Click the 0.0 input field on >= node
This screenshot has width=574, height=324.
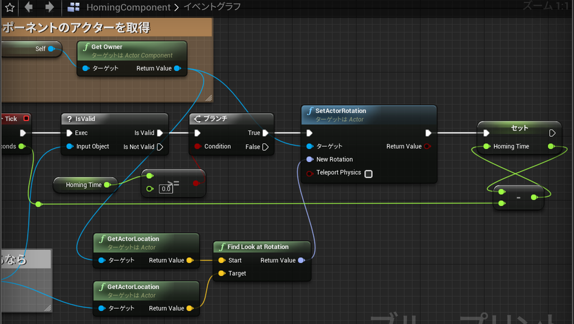pos(166,189)
